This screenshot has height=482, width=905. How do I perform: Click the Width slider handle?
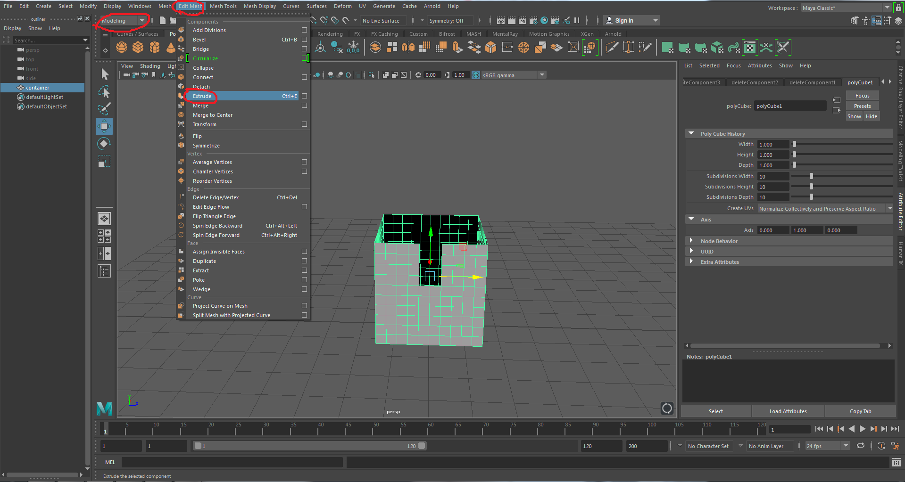point(794,144)
